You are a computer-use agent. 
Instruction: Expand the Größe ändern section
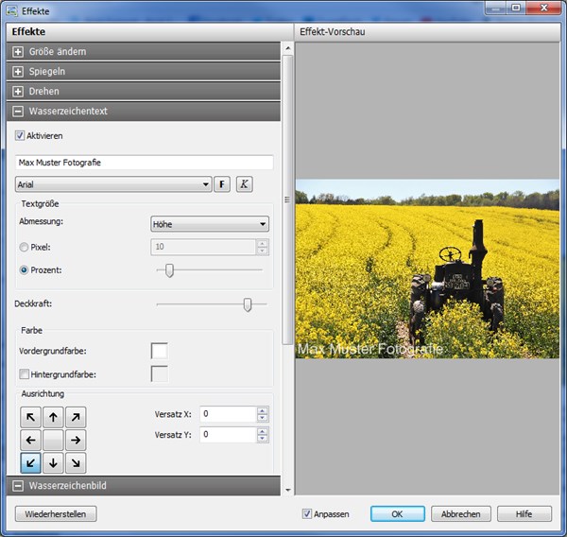click(x=18, y=52)
